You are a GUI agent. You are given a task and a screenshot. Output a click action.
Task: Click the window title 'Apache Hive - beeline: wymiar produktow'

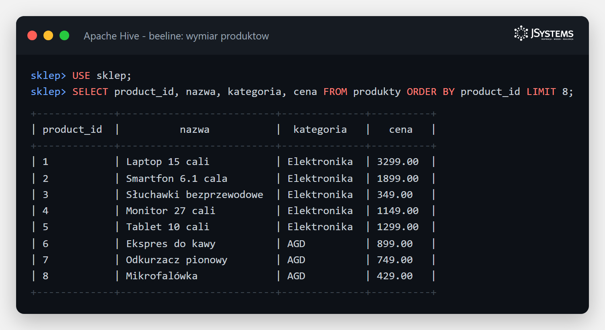[176, 36]
